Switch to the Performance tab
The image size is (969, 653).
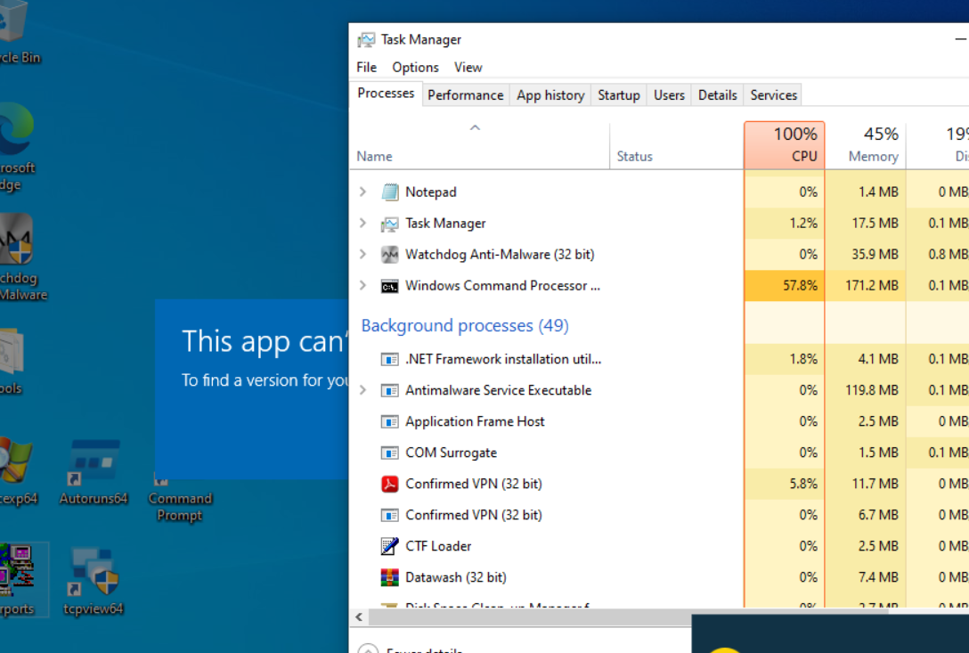(x=465, y=94)
